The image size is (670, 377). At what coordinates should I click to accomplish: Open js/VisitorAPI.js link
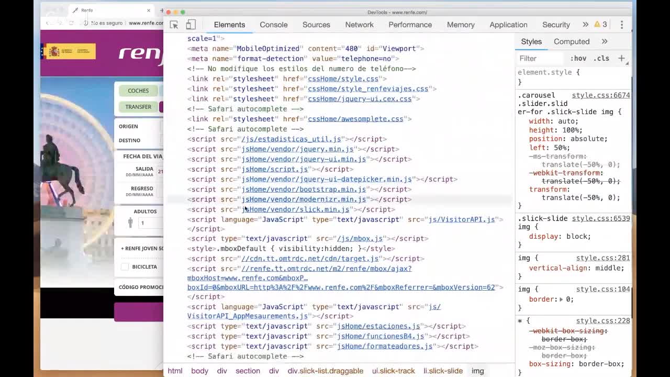click(462, 219)
